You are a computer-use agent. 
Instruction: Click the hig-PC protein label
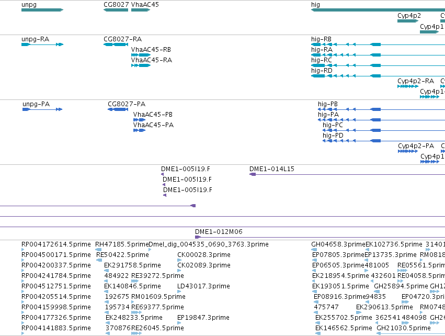(x=333, y=125)
